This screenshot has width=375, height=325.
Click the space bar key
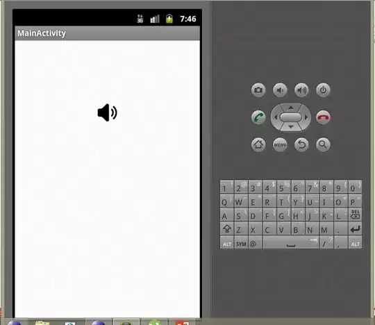click(x=291, y=242)
